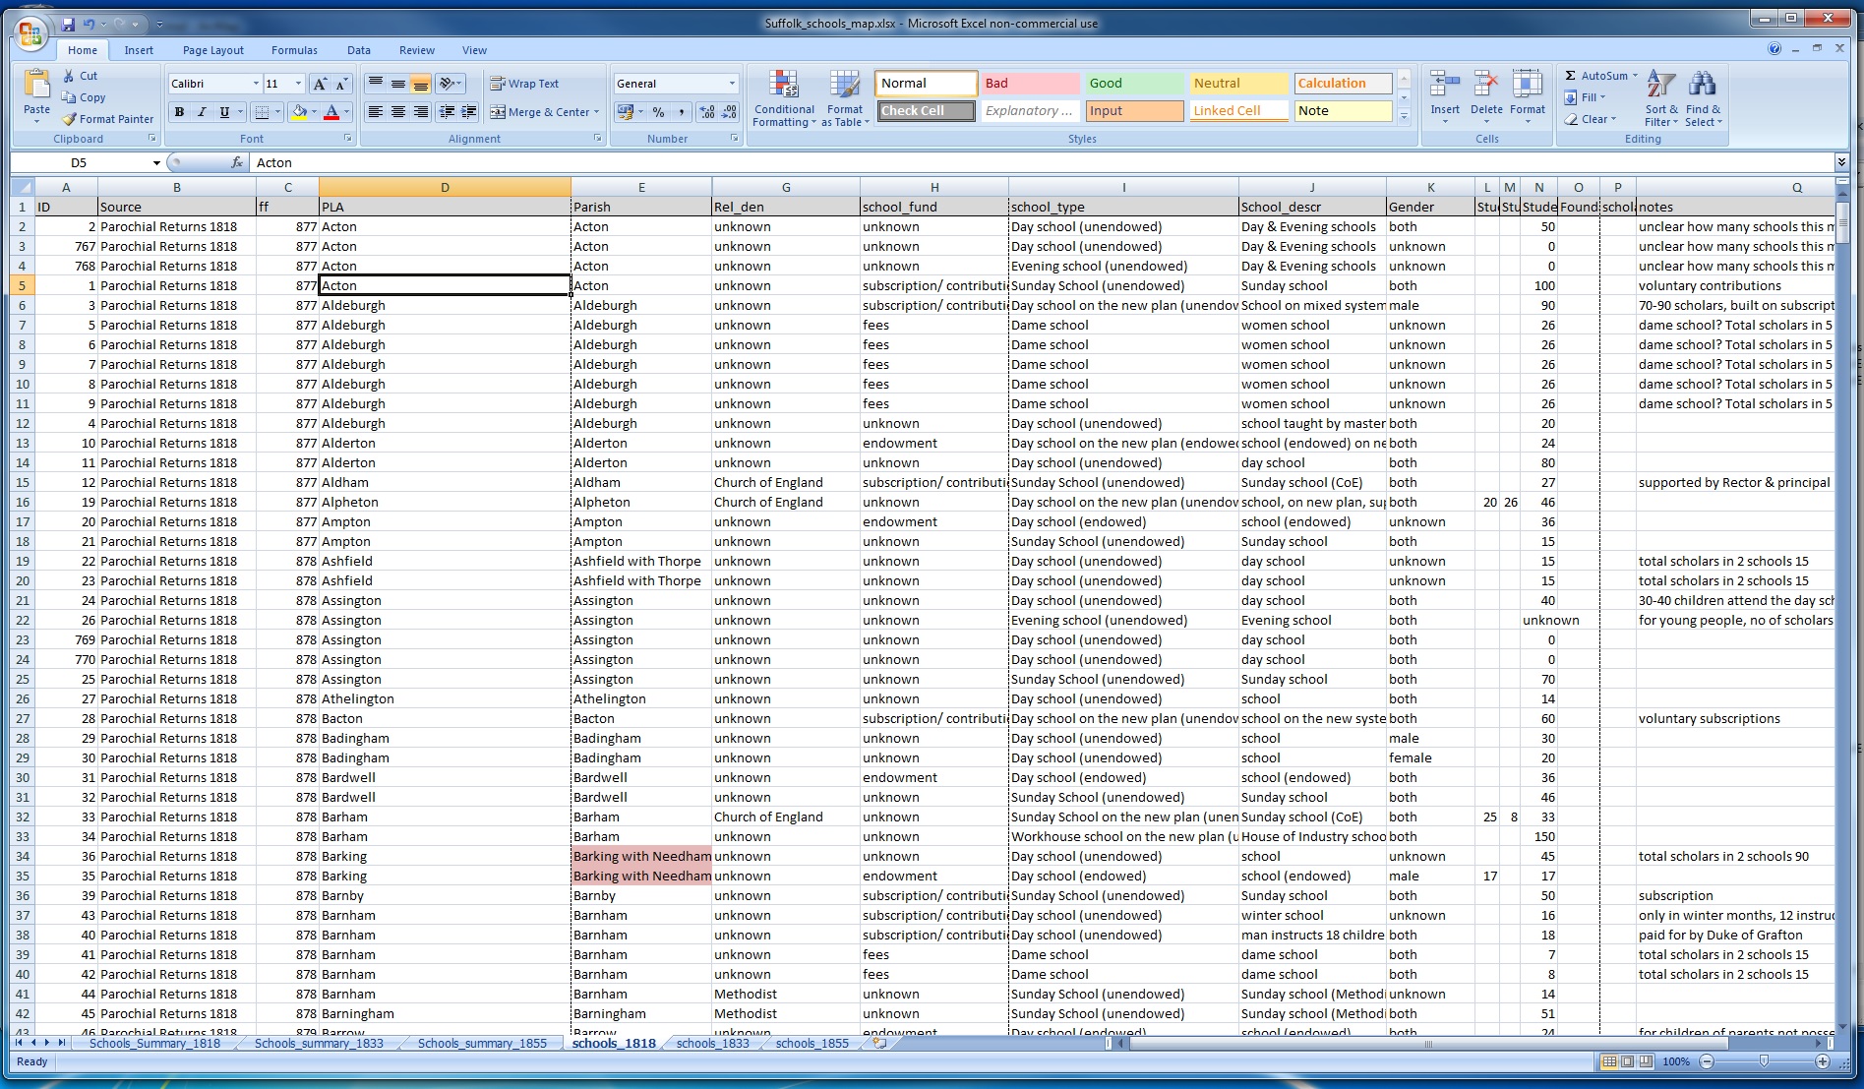Switch to the Schools_Summary_1818 sheet tab
The width and height of the screenshot is (1864, 1089).
coord(154,1043)
